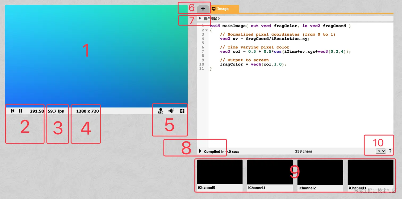The image size is (402, 199).
Task: Click the Normalized pixel coordinates comment
Action: pos(278,34)
